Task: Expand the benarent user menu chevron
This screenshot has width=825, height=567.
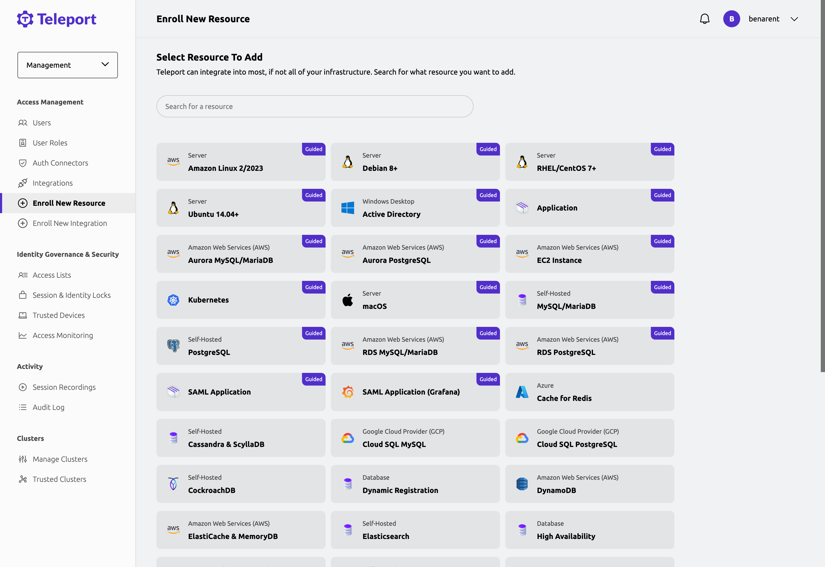Action: [794, 19]
